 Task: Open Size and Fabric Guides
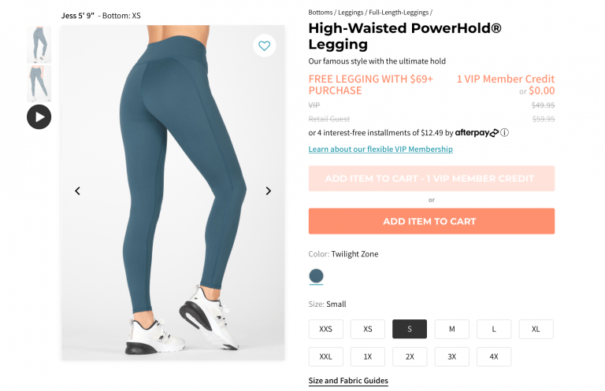(348, 381)
